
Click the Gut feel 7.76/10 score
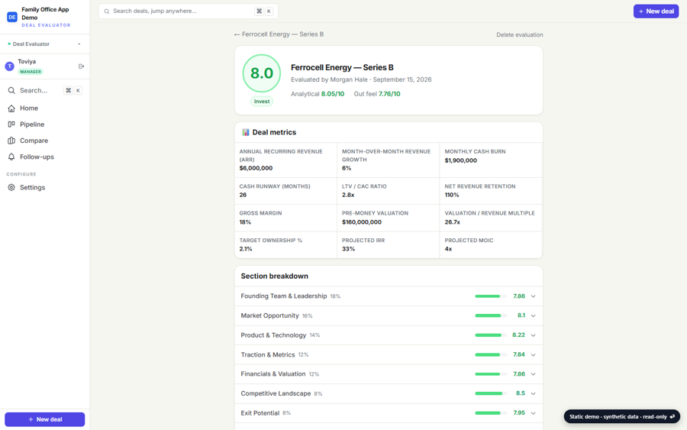coord(377,94)
